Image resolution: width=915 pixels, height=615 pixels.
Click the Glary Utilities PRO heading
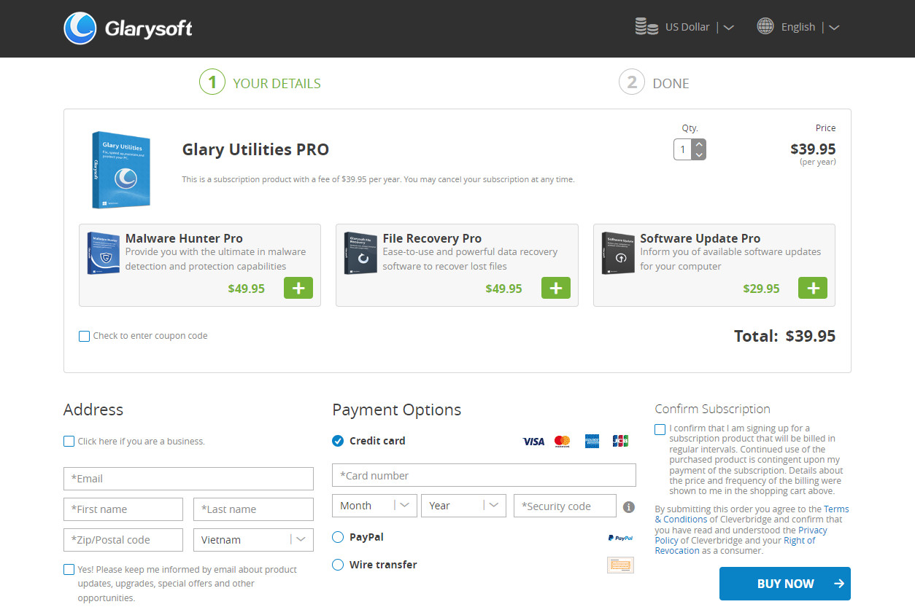255,149
